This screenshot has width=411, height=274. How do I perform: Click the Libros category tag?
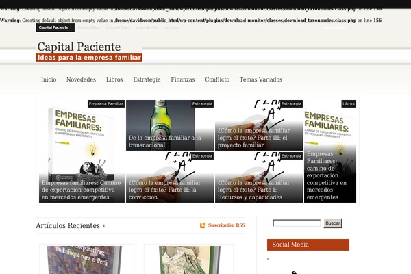click(x=349, y=104)
